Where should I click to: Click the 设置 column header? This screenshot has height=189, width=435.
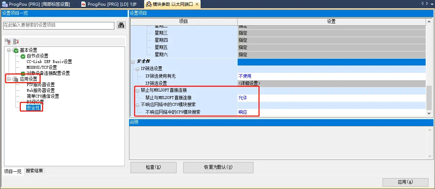point(331,22)
